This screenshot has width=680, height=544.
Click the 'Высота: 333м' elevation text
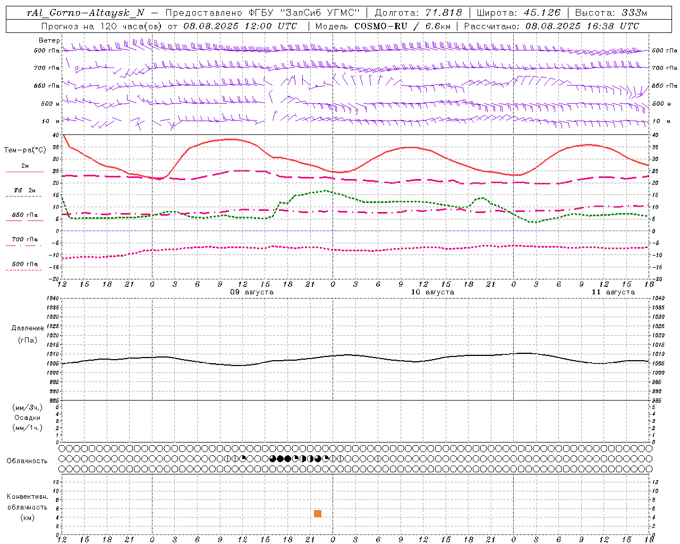tap(611, 13)
